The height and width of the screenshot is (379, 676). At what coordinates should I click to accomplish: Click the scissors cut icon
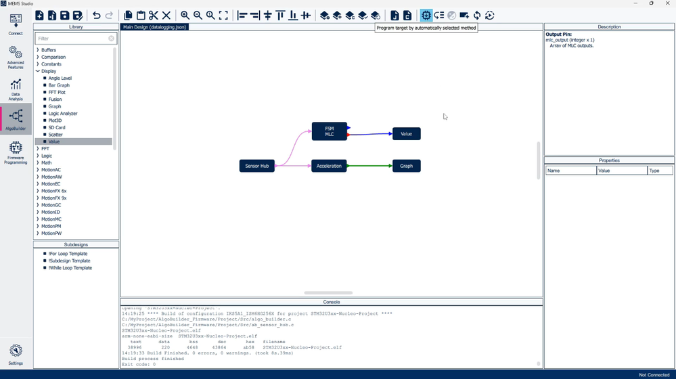[x=154, y=16]
